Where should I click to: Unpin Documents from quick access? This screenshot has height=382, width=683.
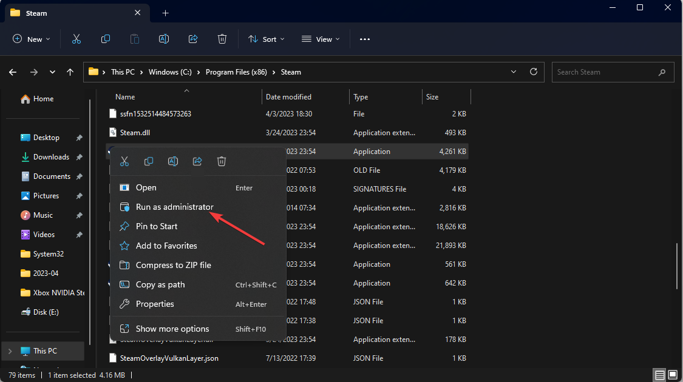click(x=80, y=176)
